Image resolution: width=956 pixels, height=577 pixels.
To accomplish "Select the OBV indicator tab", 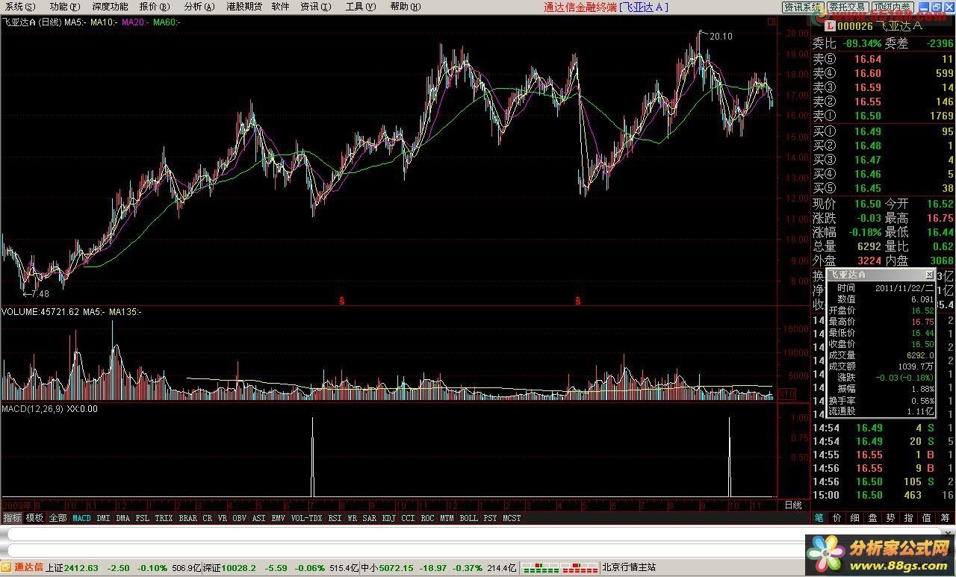I will click(x=240, y=517).
